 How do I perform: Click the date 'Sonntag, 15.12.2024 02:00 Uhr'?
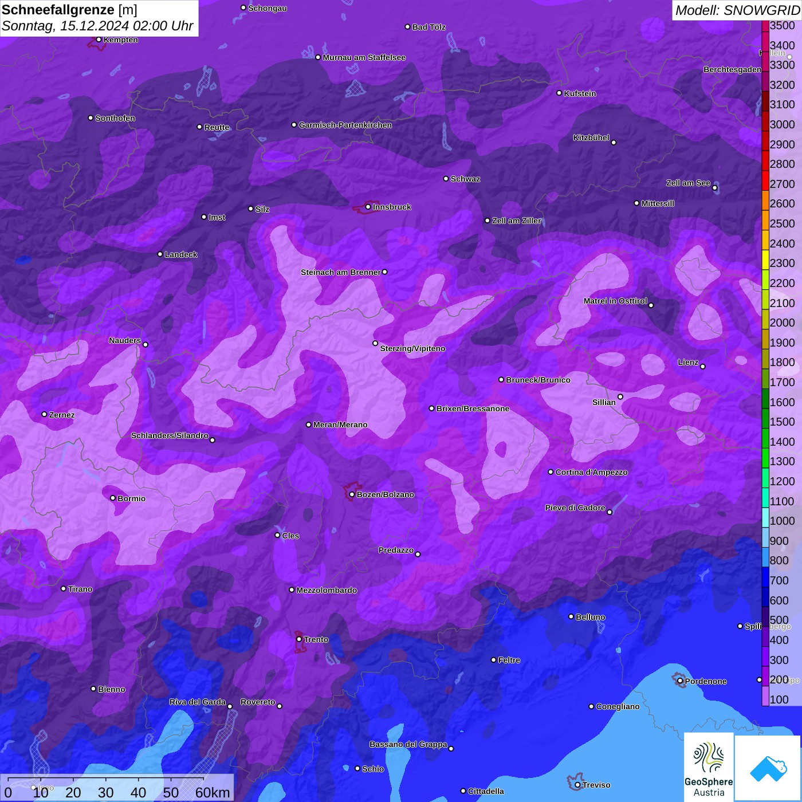[97, 26]
